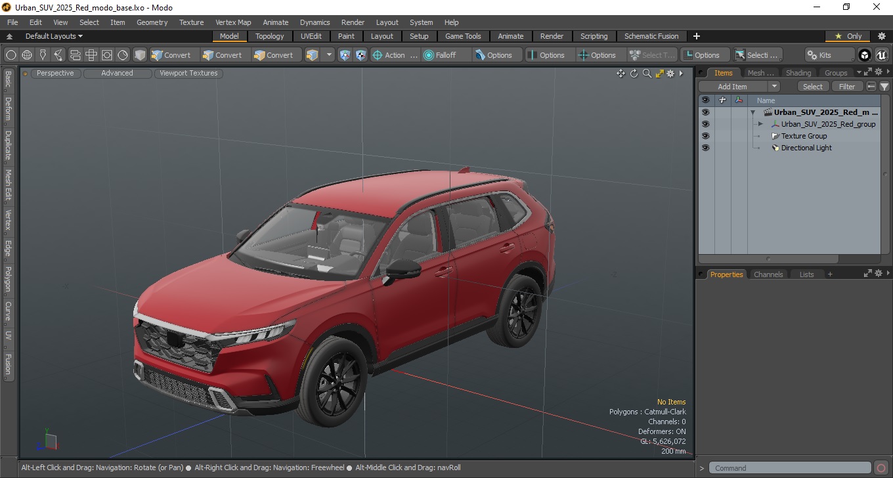Select the sphere primitive tool icon
This screenshot has width=893, height=478.
pos(11,55)
